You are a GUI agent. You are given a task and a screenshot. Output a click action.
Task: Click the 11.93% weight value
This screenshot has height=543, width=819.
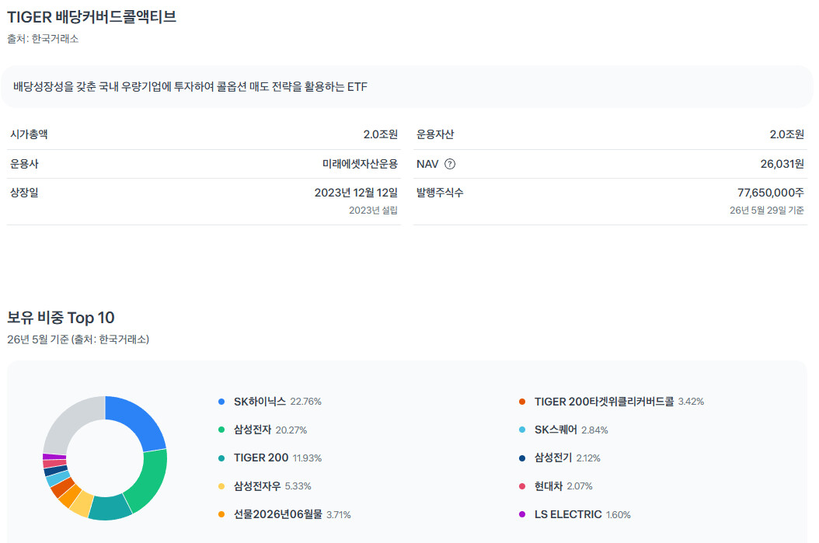pos(307,458)
